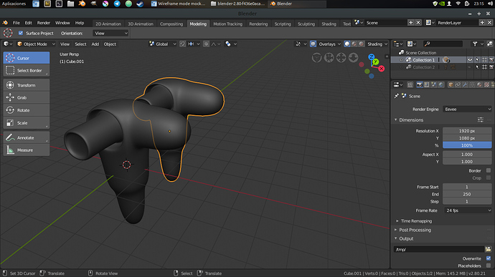Activate the Scale tool
The width and height of the screenshot is (495, 277).
27,122
